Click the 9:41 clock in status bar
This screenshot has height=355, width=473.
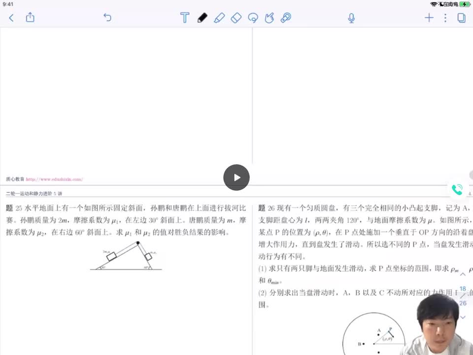8,4
